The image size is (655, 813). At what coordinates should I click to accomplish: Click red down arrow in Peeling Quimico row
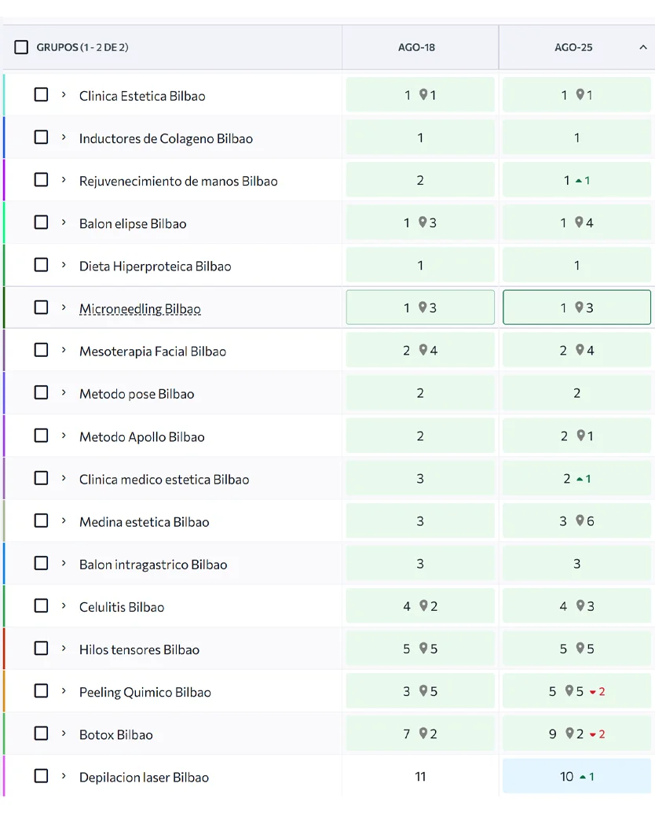point(592,692)
